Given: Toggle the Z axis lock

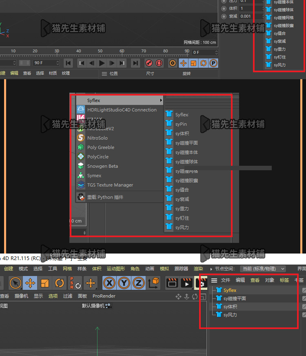Looking at the screenshot, I should (x=139, y=283).
